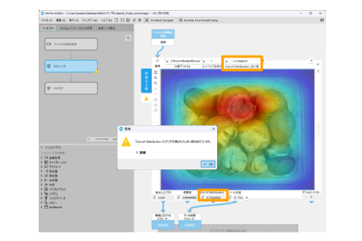Click the search magnifier in tool flow panel
This screenshot has width=362, height=241.
[128, 37]
